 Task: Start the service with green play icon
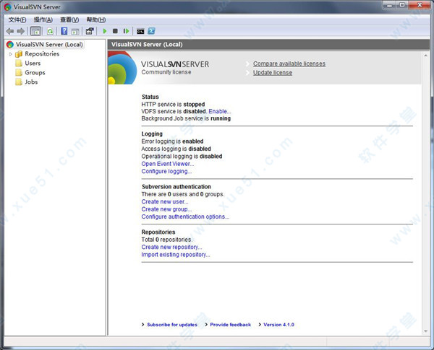(105, 31)
